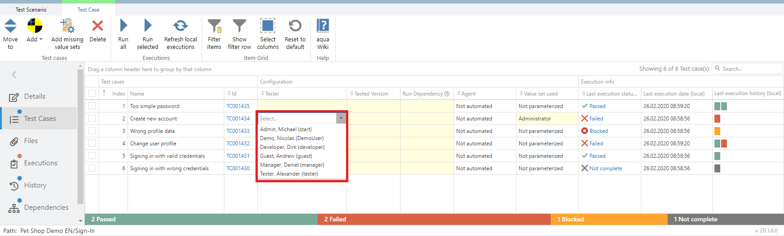Open the Filter items tool
Screen dimensions: 784x236
(x=215, y=26)
